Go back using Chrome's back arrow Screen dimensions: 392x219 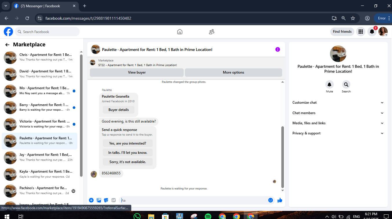pyautogui.click(x=6, y=18)
